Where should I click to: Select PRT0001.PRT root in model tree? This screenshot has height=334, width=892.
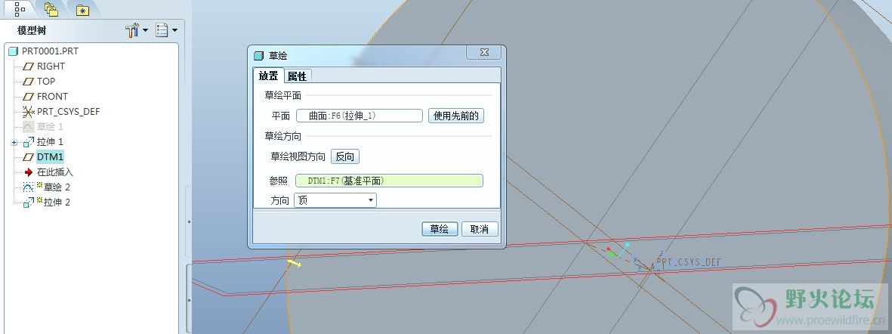pos(50,51)
